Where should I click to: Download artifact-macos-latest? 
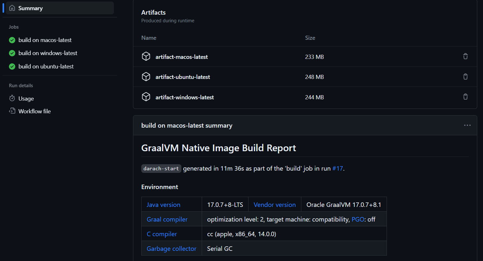click(181, 57)
